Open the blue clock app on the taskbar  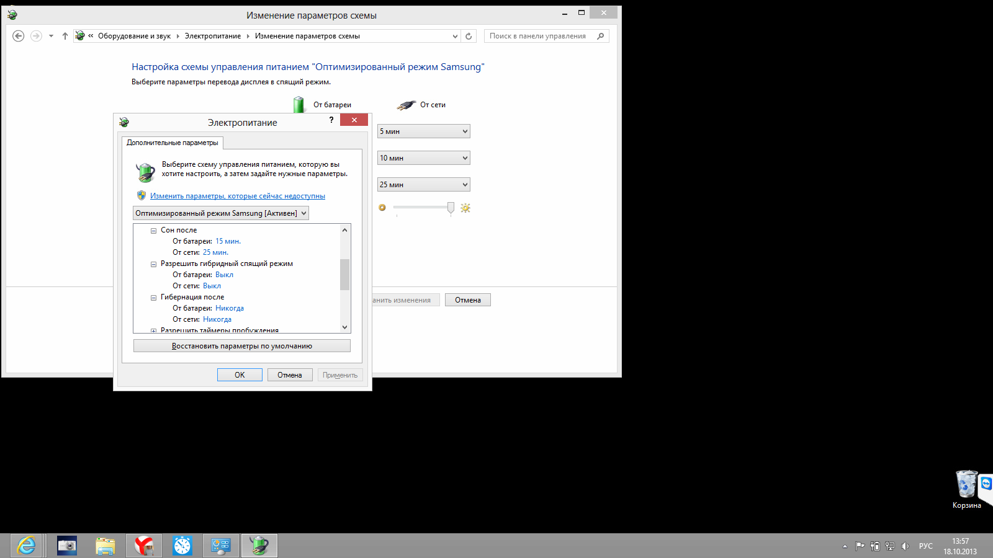pos(182,546)
